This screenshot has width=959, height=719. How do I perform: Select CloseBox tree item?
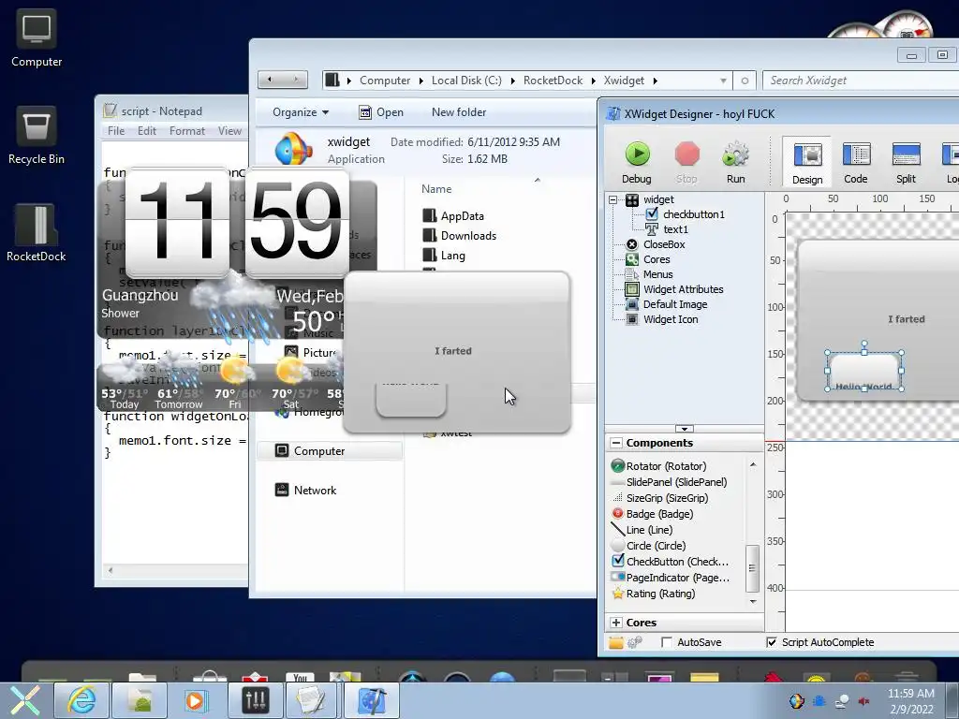tap(664, 244)
